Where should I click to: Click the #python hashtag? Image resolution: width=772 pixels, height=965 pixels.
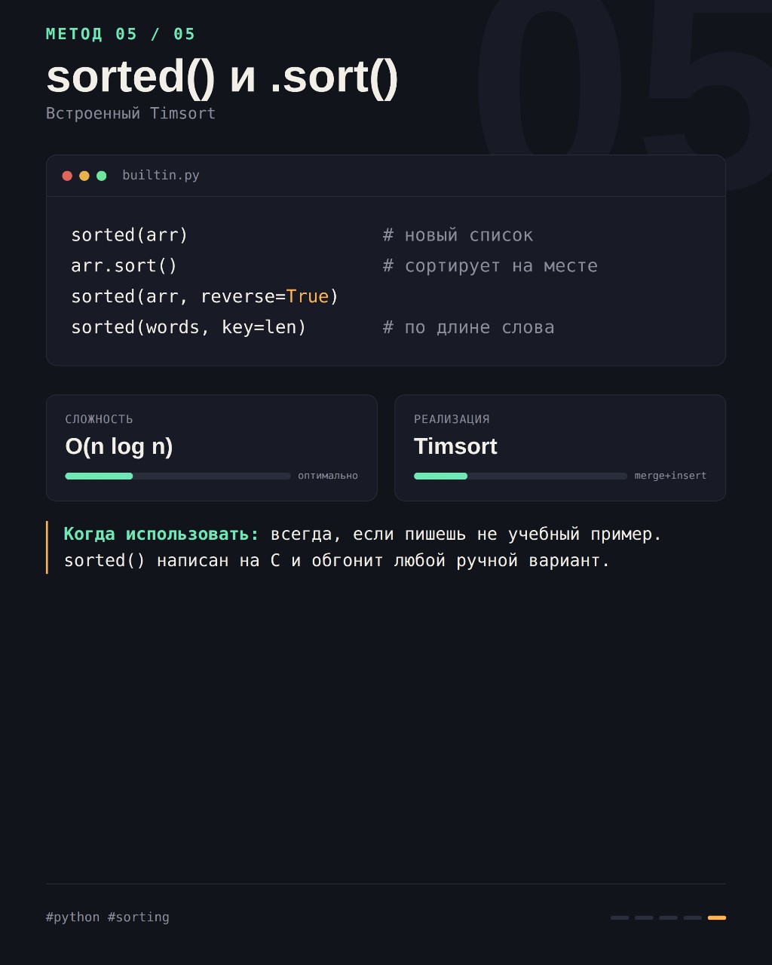tap(73, 918)
